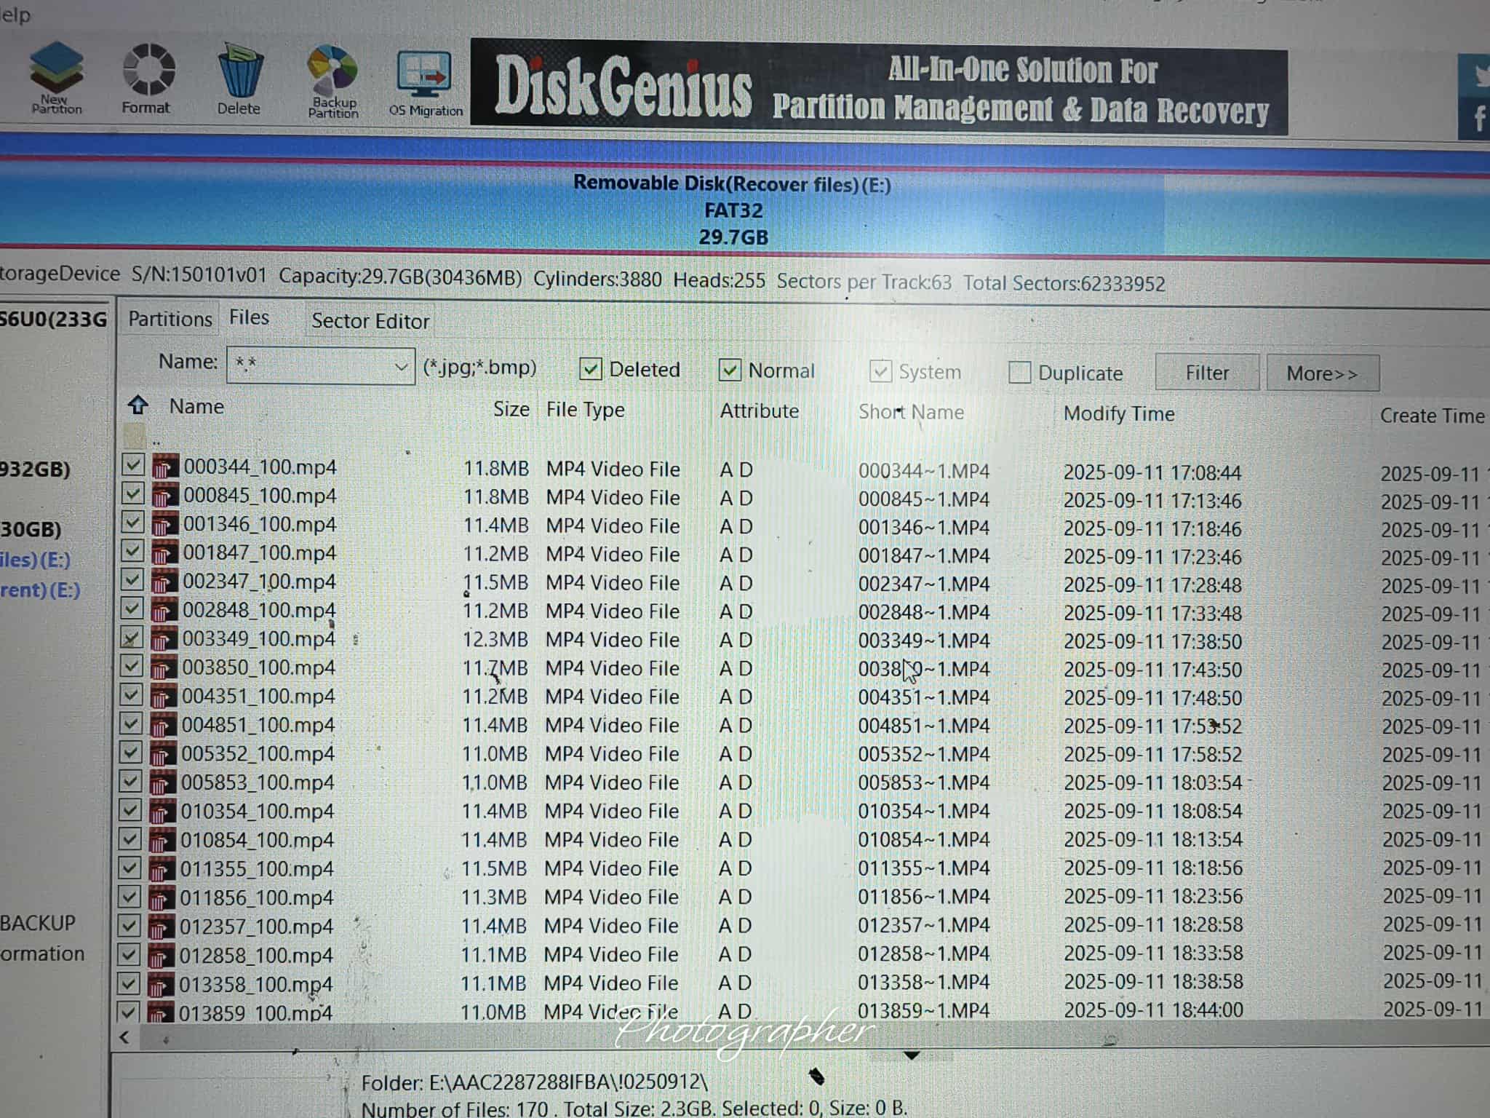This screenshot has width=1490, height=1118.
Task: Click the file icon of 003850_100.mp4
Action: point(164,667)
